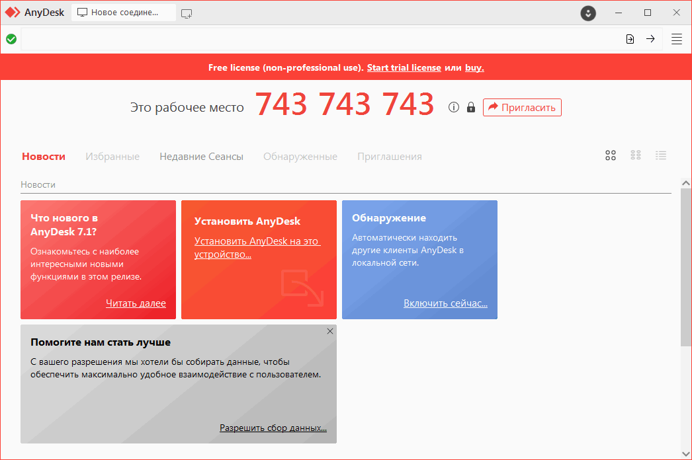Open the hamburger main menu

pyautogui.click(x=677, y=39)
